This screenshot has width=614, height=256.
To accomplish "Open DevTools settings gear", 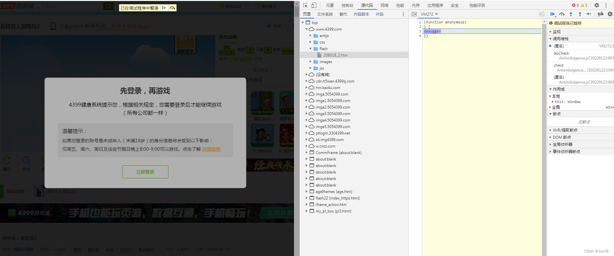I will (x=597, y=5).
